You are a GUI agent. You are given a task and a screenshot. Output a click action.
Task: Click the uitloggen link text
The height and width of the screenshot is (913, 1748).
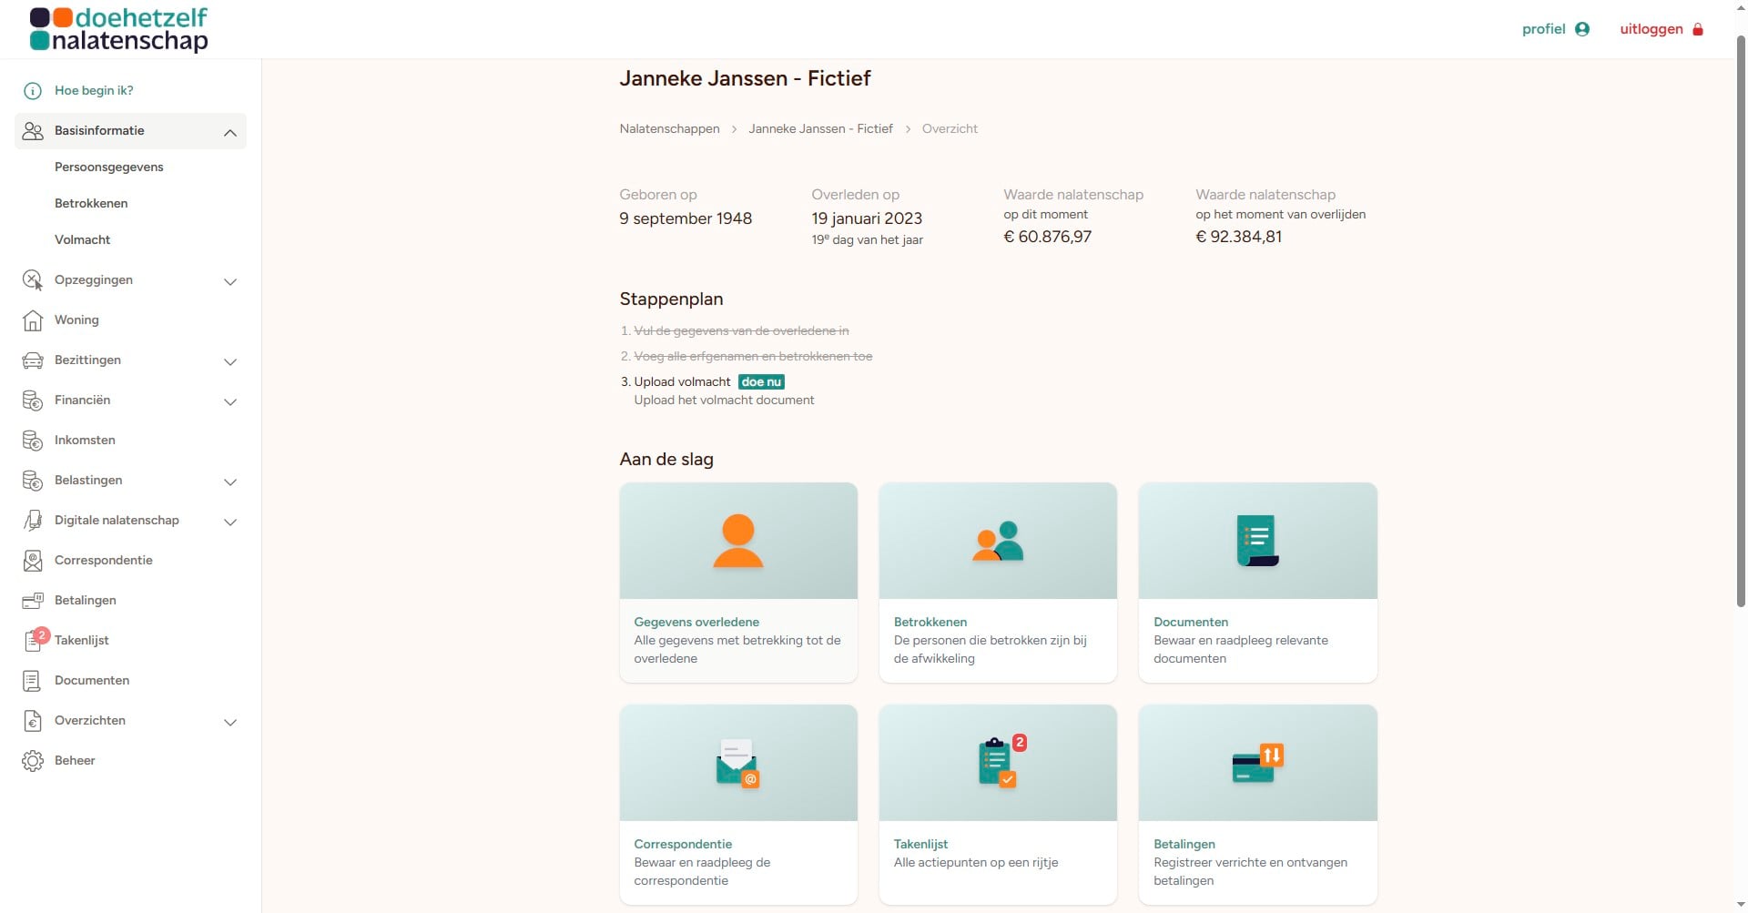[x=1651, y=29]
